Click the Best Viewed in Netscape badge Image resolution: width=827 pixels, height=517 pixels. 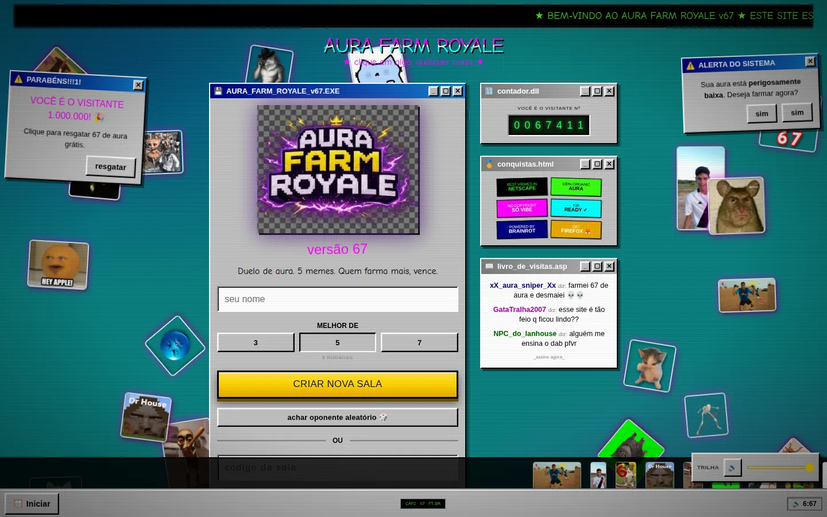(521, 187)
